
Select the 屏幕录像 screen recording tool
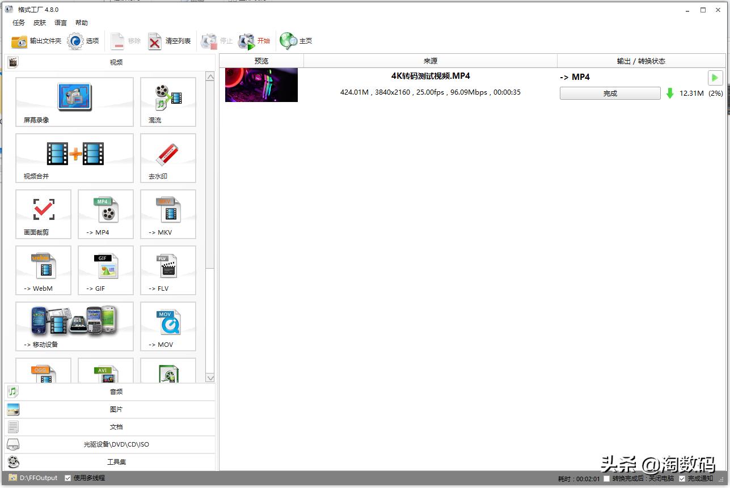(74, 102)
